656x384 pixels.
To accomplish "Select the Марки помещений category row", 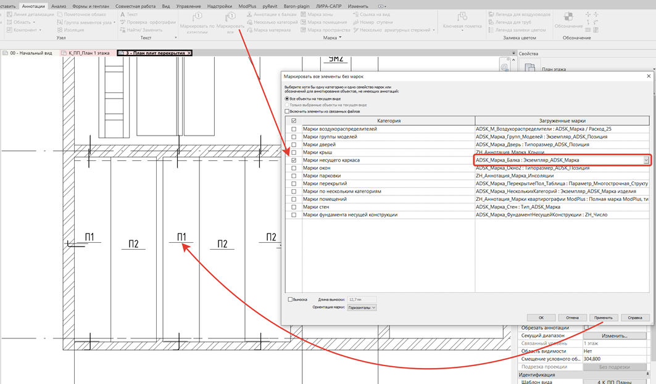I will click(467, 199).
